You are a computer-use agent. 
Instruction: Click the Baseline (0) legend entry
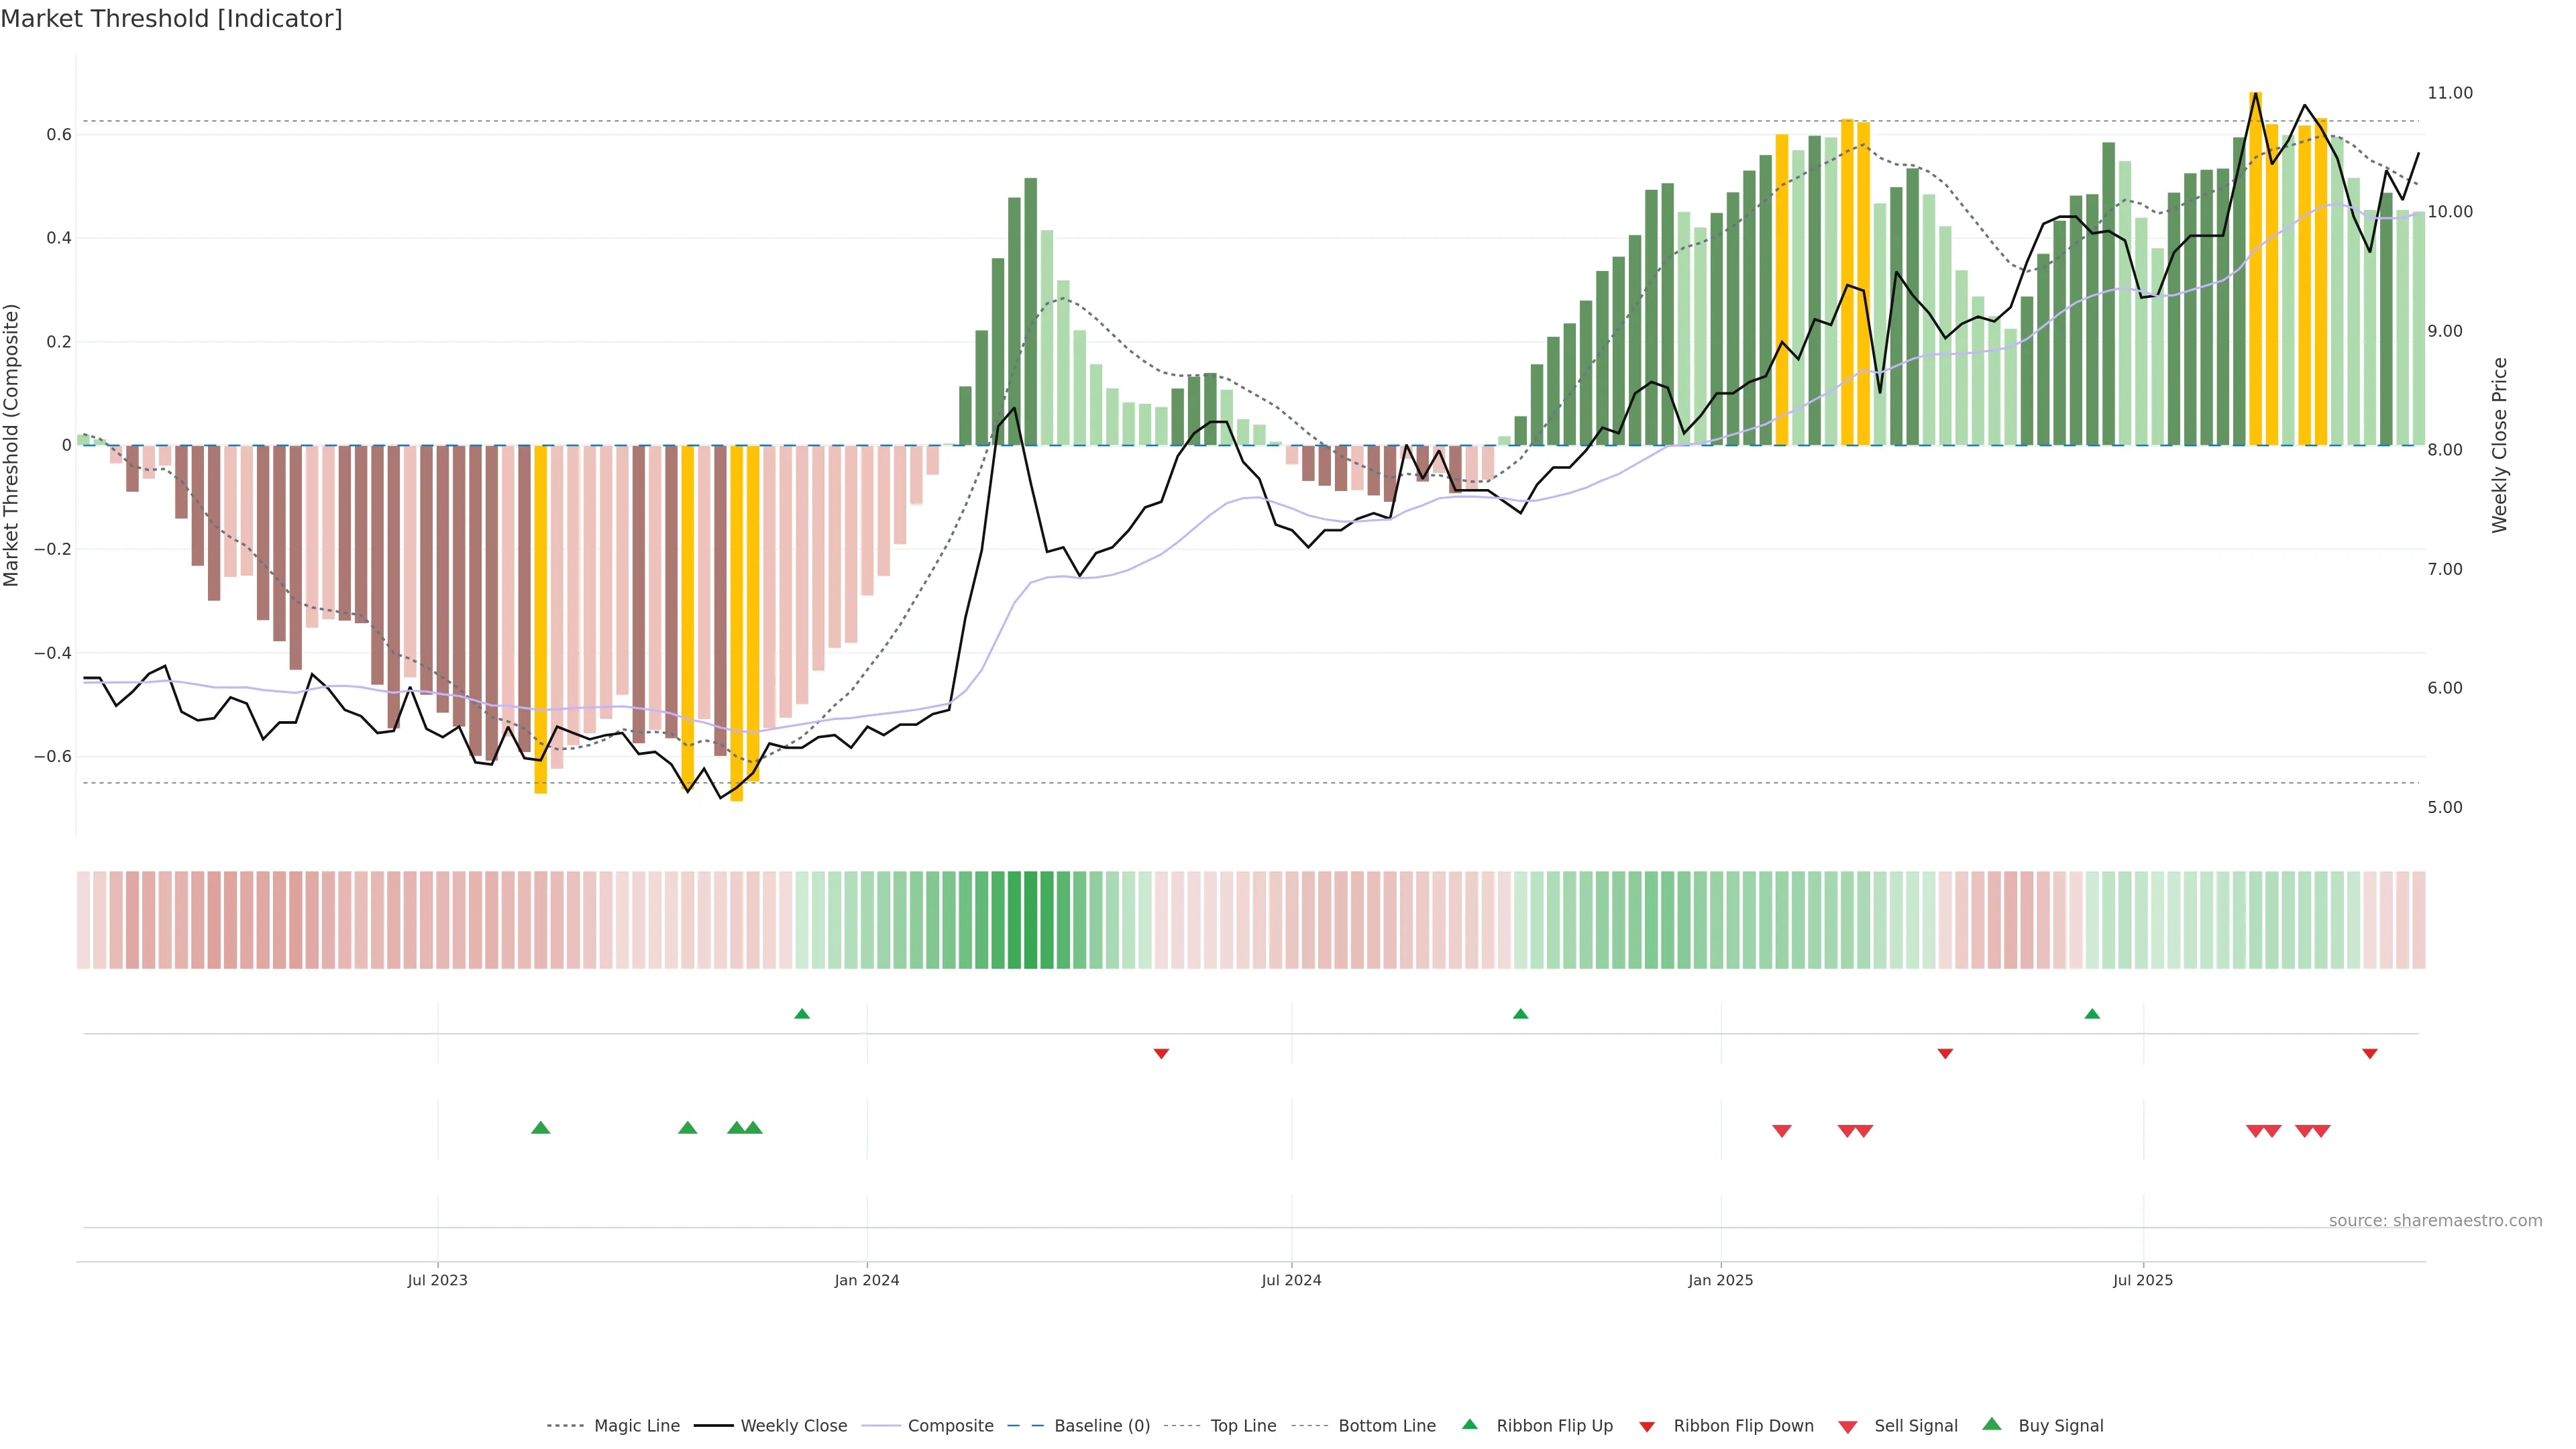(1101, 1426)
